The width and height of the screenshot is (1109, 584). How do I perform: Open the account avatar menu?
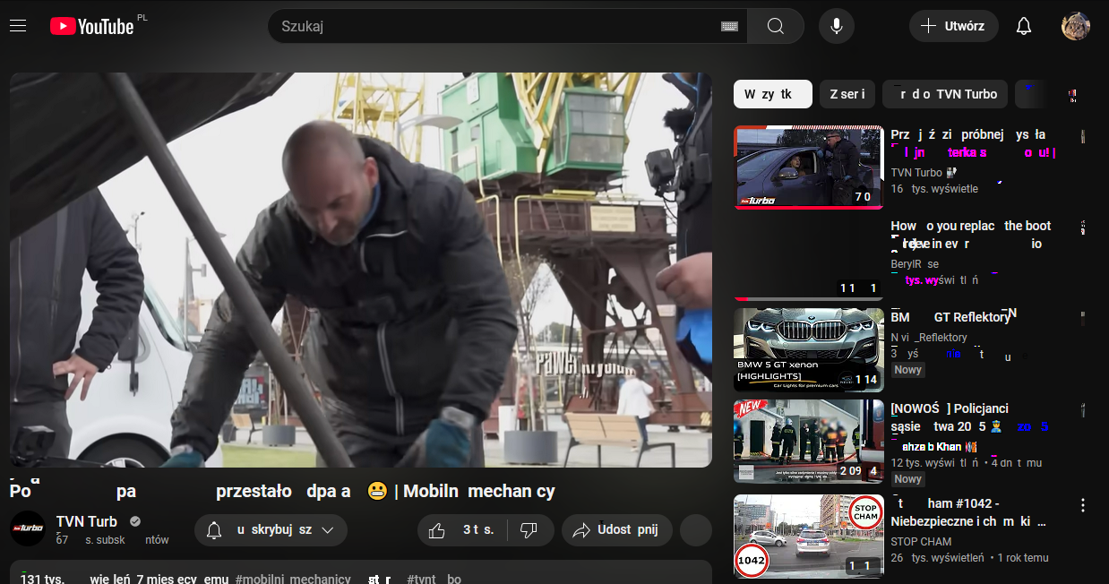point(1076,26)
